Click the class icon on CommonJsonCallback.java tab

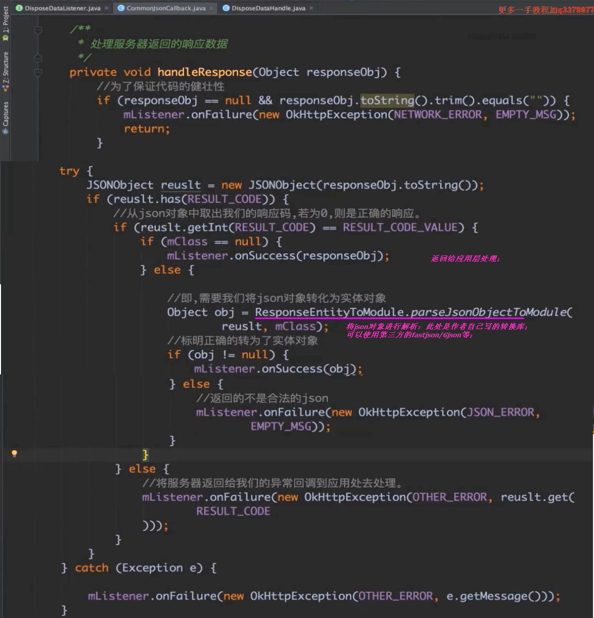tap(121, 8)
